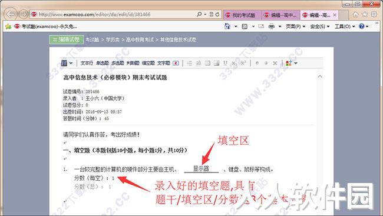
Task: Expand the Print dropdown arrow
Action: [280, 26]
